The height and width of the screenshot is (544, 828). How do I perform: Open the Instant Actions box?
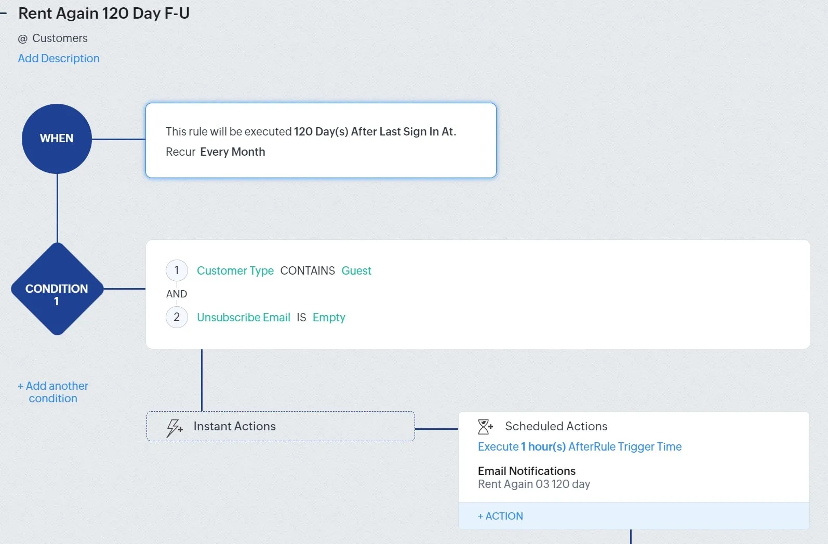(x=281, y=426)
